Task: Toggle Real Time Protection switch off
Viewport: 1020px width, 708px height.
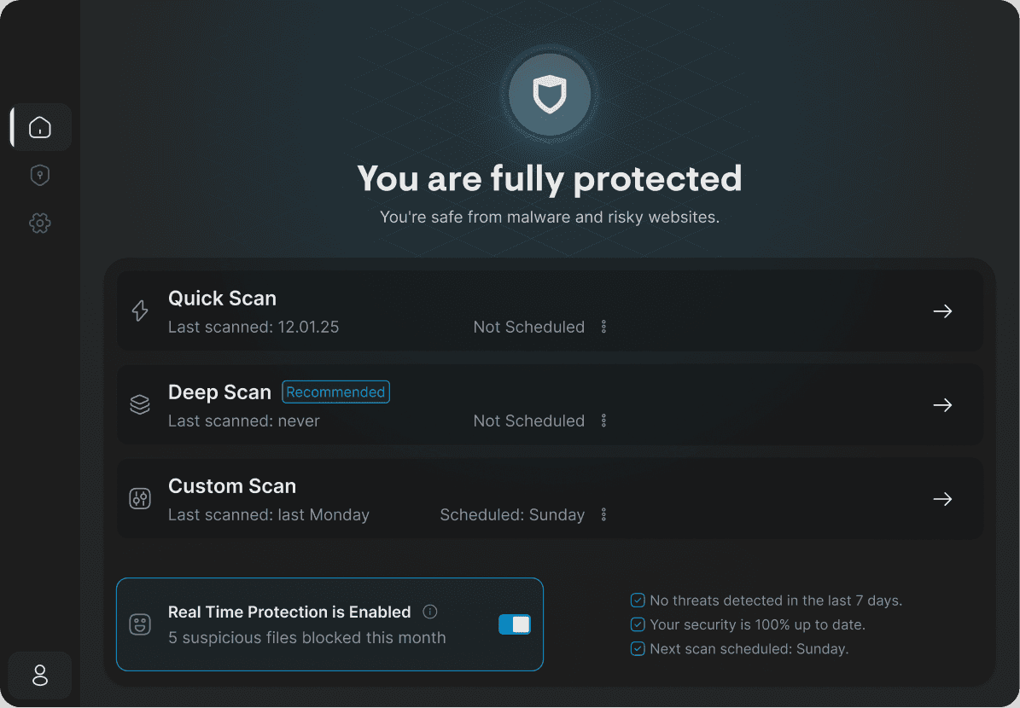Action: tap(515, 624)
